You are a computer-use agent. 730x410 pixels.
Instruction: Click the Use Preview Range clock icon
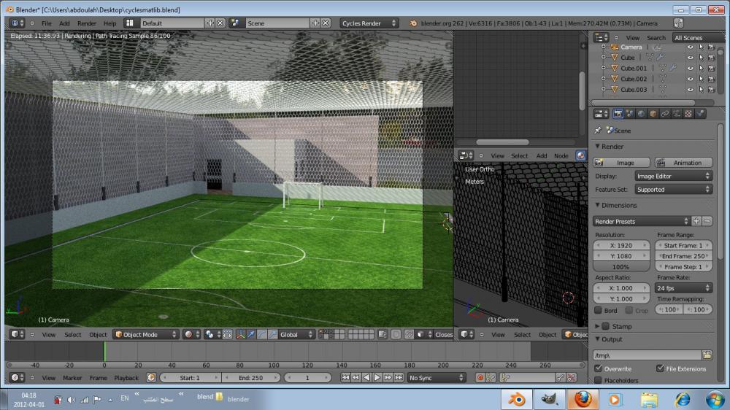[151, 377]
